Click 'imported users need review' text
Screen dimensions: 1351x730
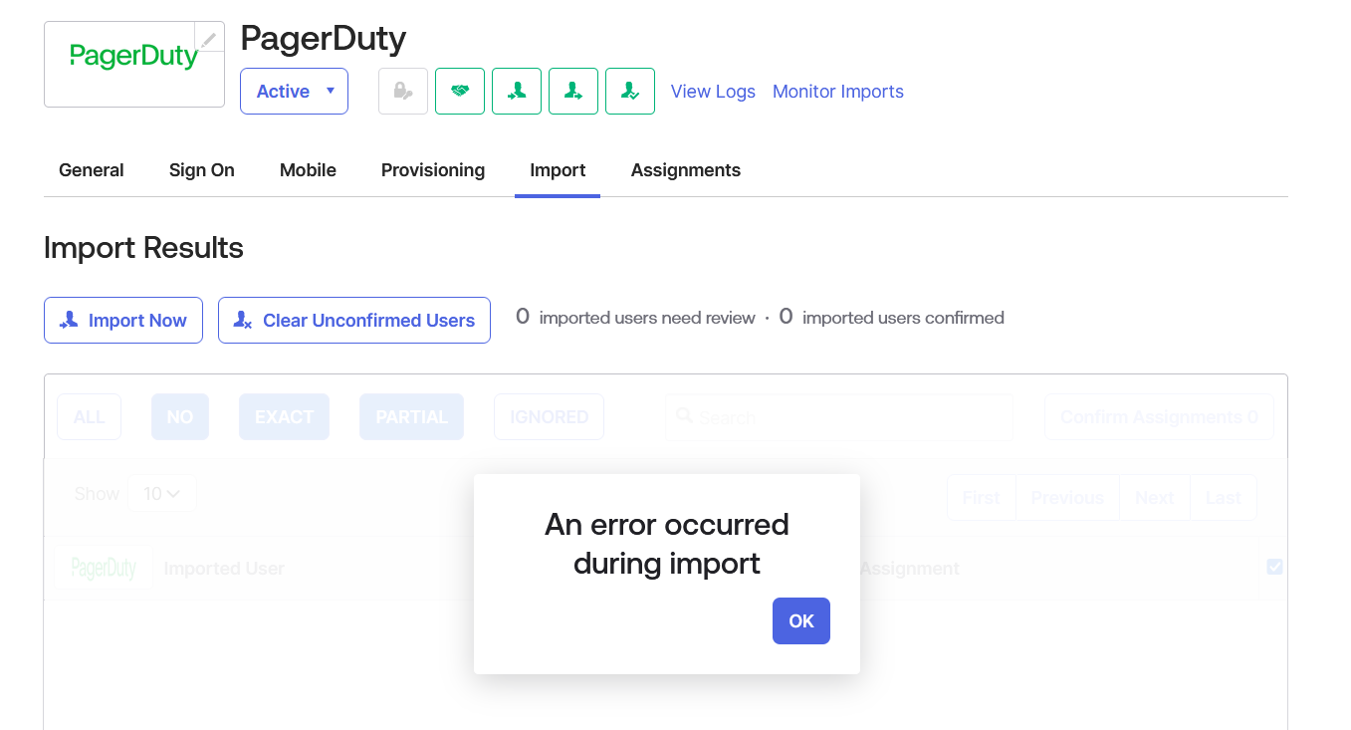pyautogui.click(x=647, y=318)
